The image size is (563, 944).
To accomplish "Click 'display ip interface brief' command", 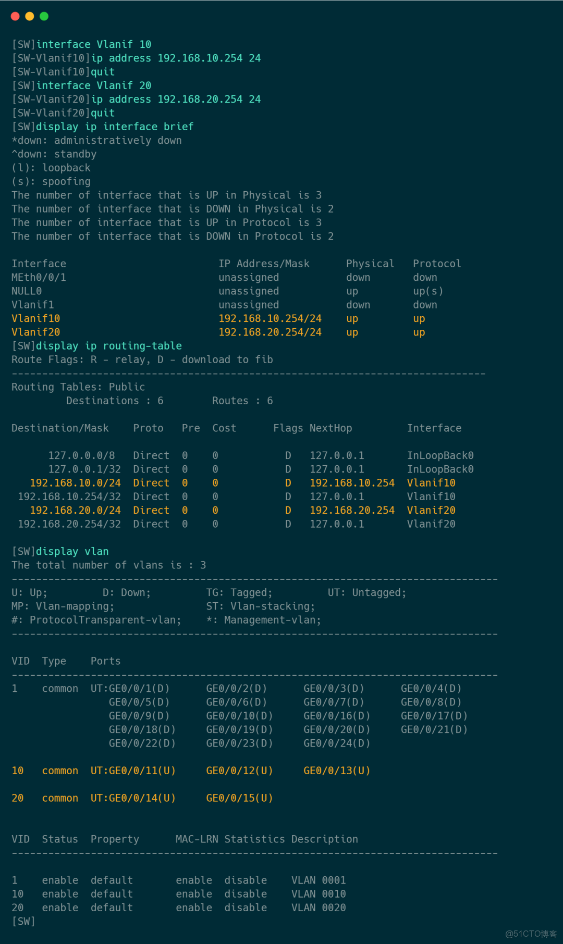I will [115, 127].
